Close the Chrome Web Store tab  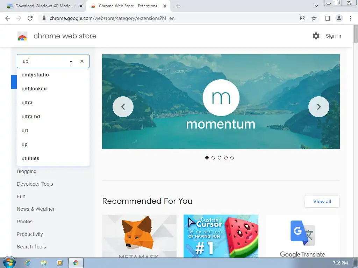click(x=165, y=6)
